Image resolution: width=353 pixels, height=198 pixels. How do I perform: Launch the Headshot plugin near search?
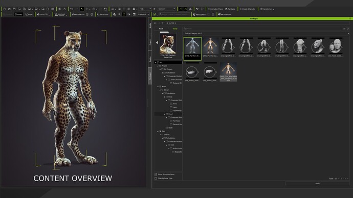click(200, 14)
